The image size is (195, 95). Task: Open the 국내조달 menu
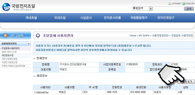point(31,18)
